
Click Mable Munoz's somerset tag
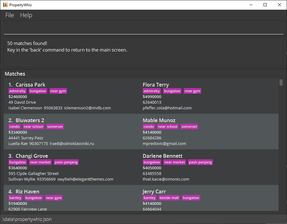(x=189, y=127)
